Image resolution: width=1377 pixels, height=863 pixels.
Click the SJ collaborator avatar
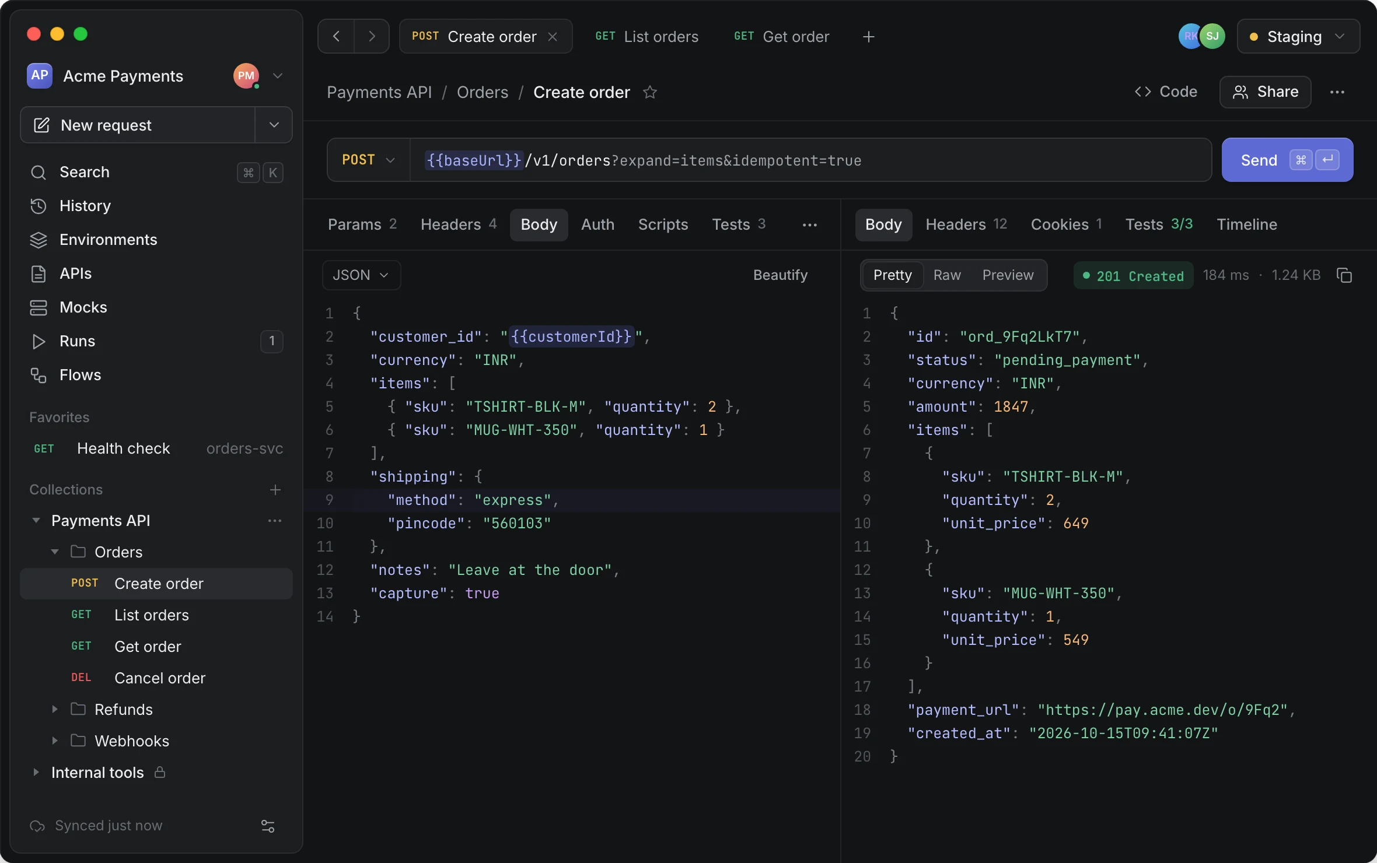pos(1212,36)
